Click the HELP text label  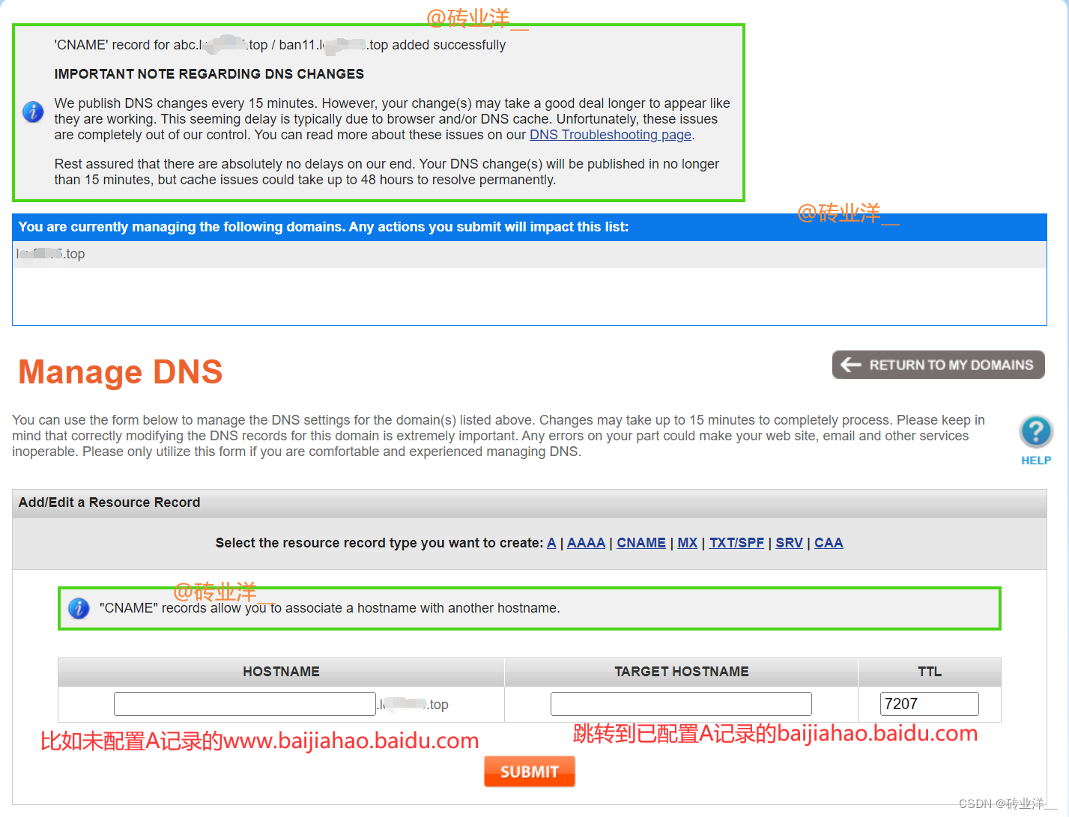click(1036, 461)
